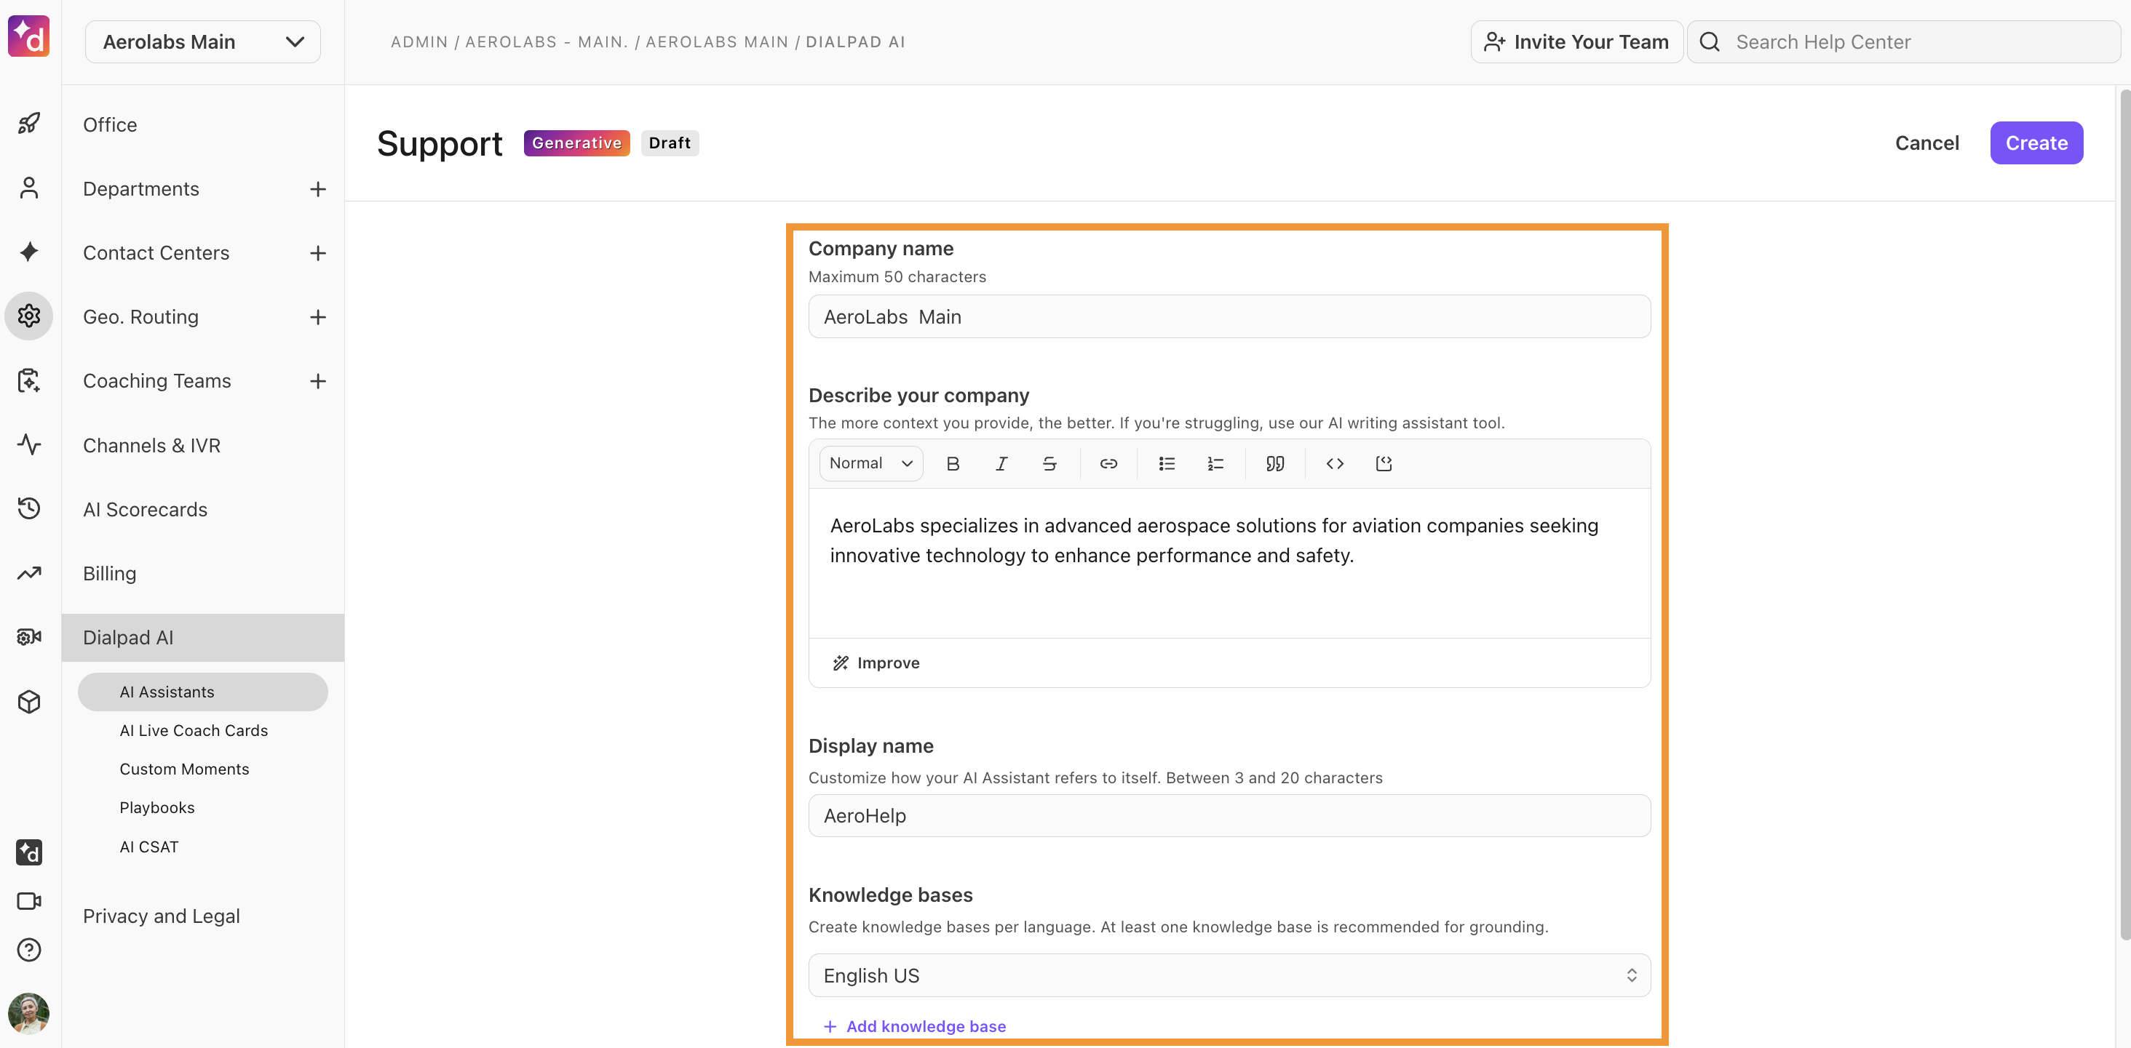The height and width of the screenshot is (1048, 2131).
Task: Open the Coaching Teams menu item
Action: [156, 381]
